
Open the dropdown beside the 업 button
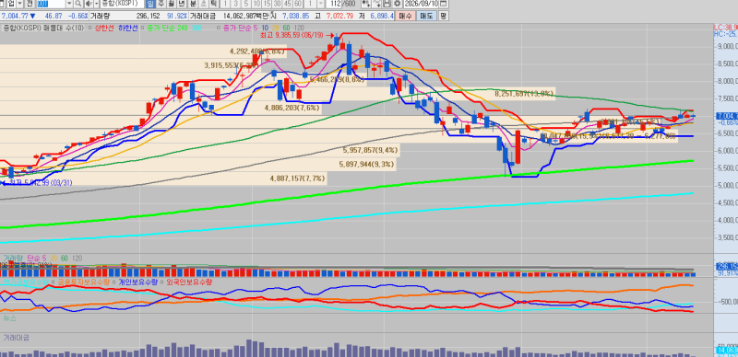pos(19,4)
